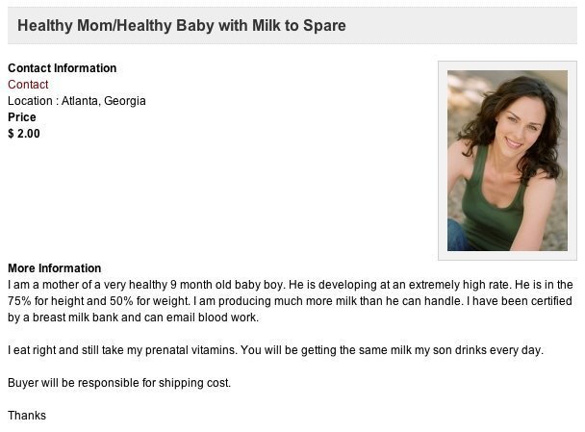This screenshot has width=585, height=432.
Task: Click the 'I have been certified' phrase
Action: click(519, 301)
